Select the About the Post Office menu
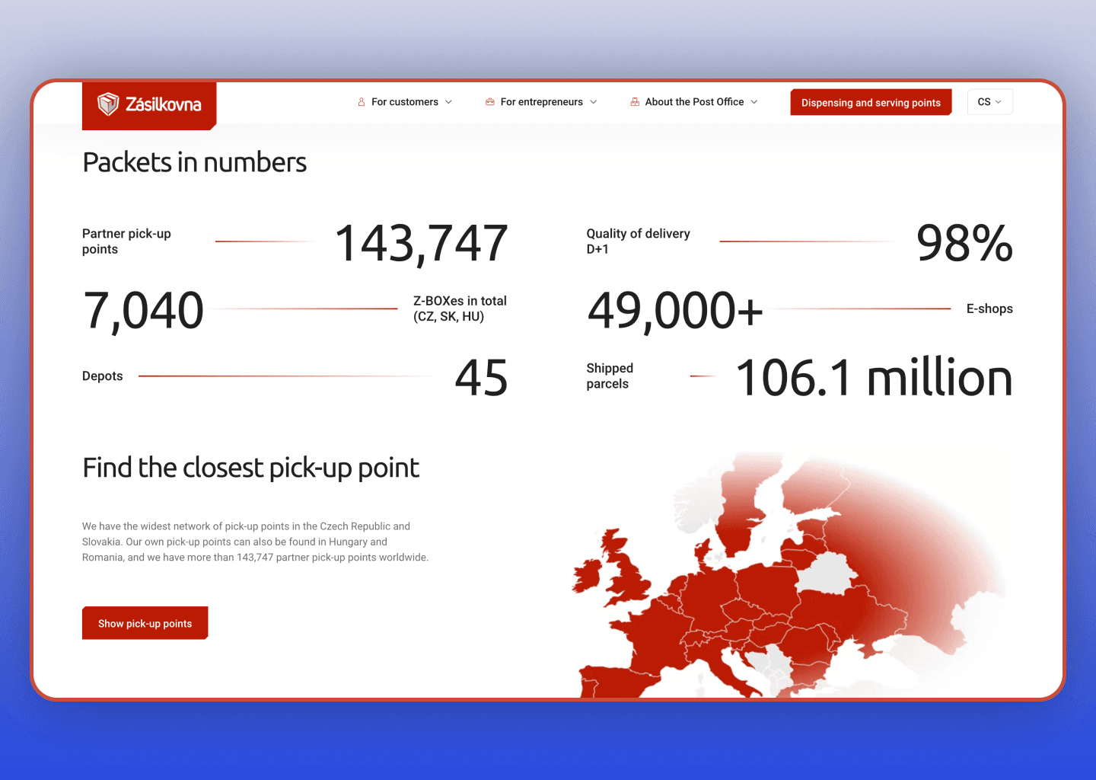1096x780 pixels. click(x=694, y=102)
